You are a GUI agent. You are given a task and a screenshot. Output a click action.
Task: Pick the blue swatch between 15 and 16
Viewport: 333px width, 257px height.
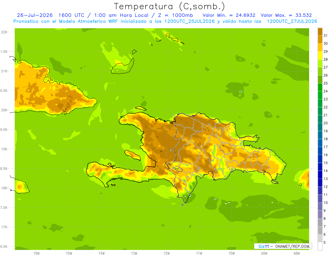pos(320,159)
